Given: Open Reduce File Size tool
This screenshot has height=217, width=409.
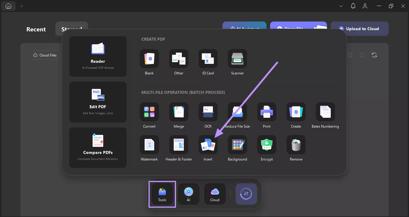Looking at the screenshot, I should click(x=237, y=112).
